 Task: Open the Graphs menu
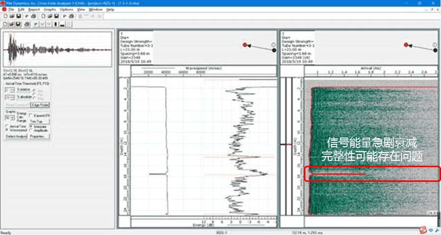[x=49, y=9]
